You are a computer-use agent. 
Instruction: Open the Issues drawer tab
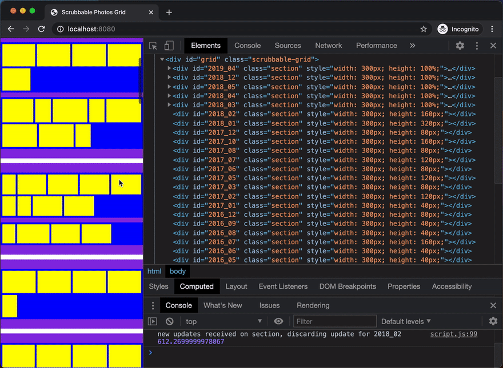[269, 305]
